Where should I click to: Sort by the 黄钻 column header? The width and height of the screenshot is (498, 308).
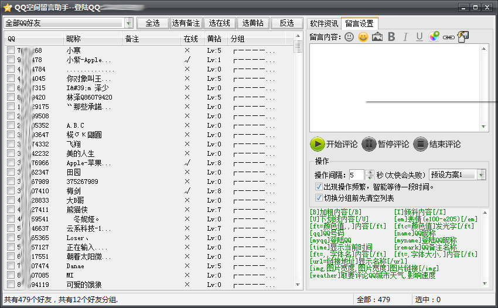(x=216, y=39)
